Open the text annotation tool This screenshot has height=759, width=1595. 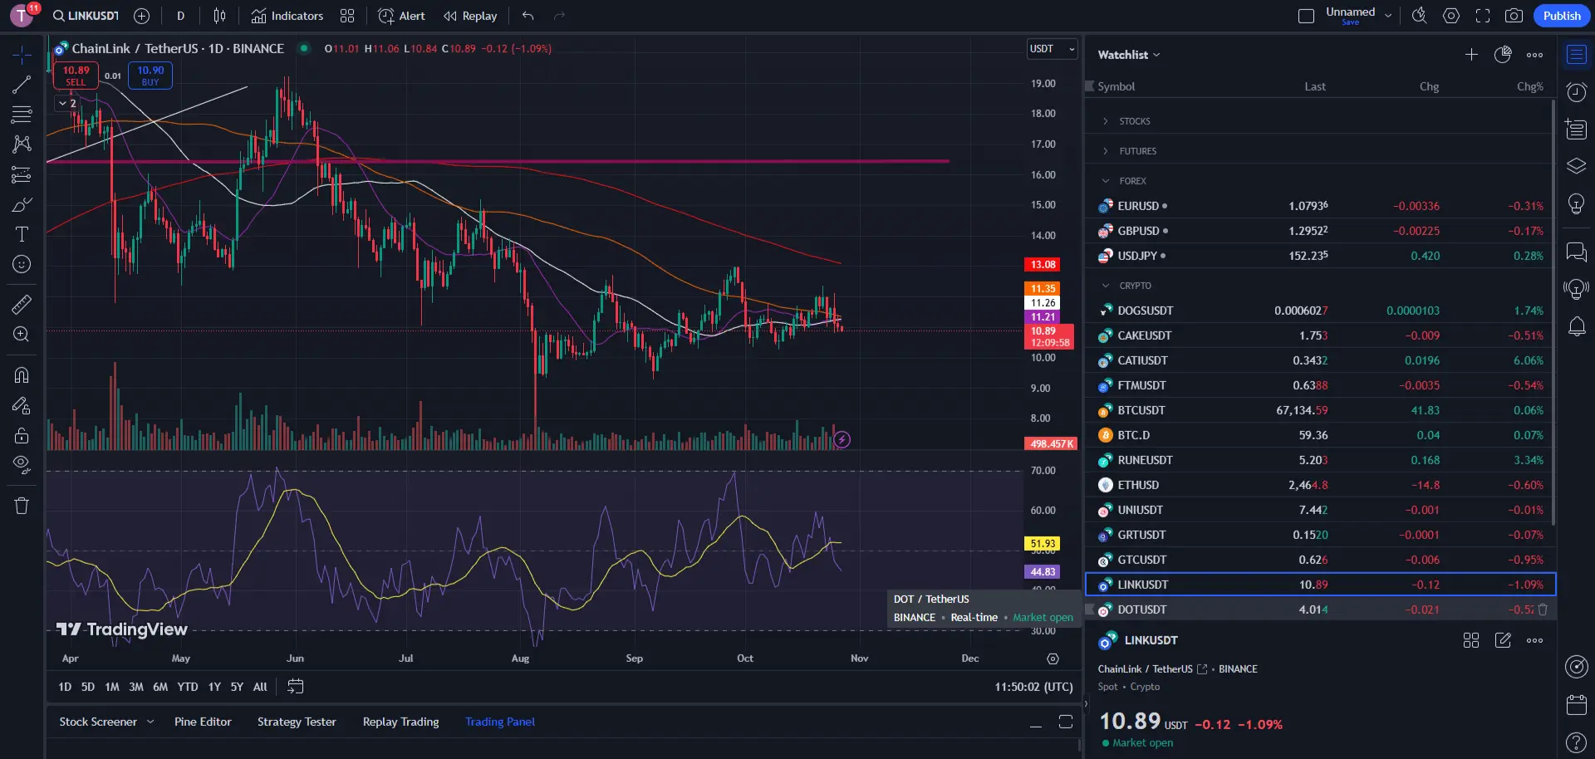coord(22,234)
